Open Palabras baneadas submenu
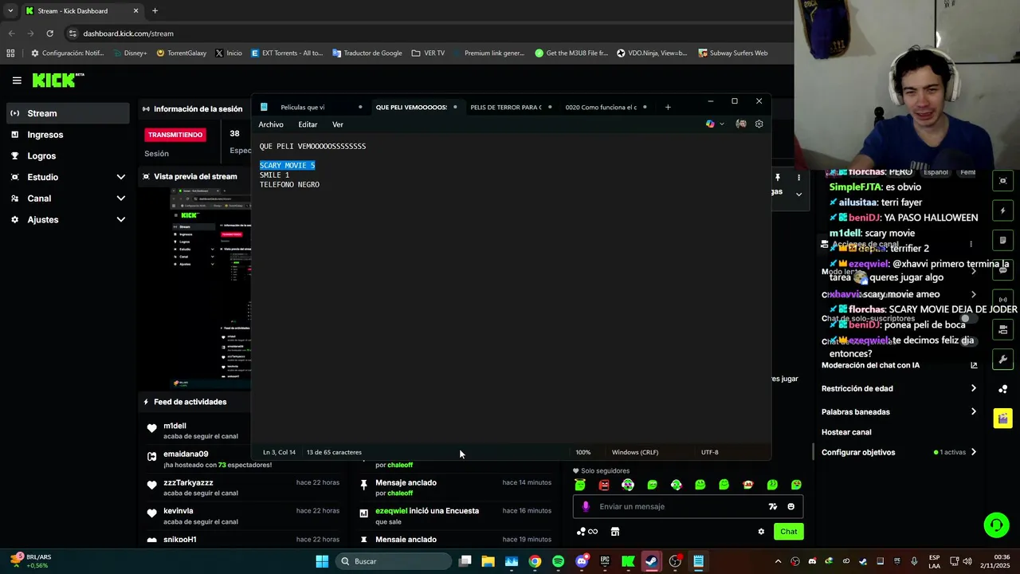The height and width of the screenshot is (574, 1020). pyautogui.click(x=899, y=411)
